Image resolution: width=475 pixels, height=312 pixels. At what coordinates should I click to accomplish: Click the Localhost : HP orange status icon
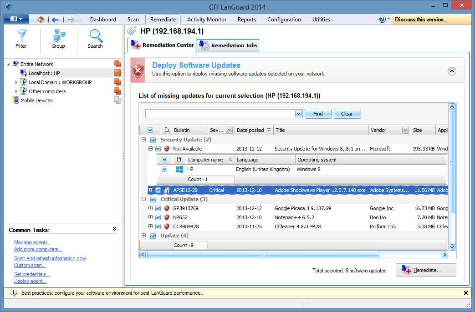[x=117, y=73]
